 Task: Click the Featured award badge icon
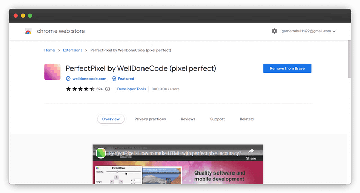(114, 79)
